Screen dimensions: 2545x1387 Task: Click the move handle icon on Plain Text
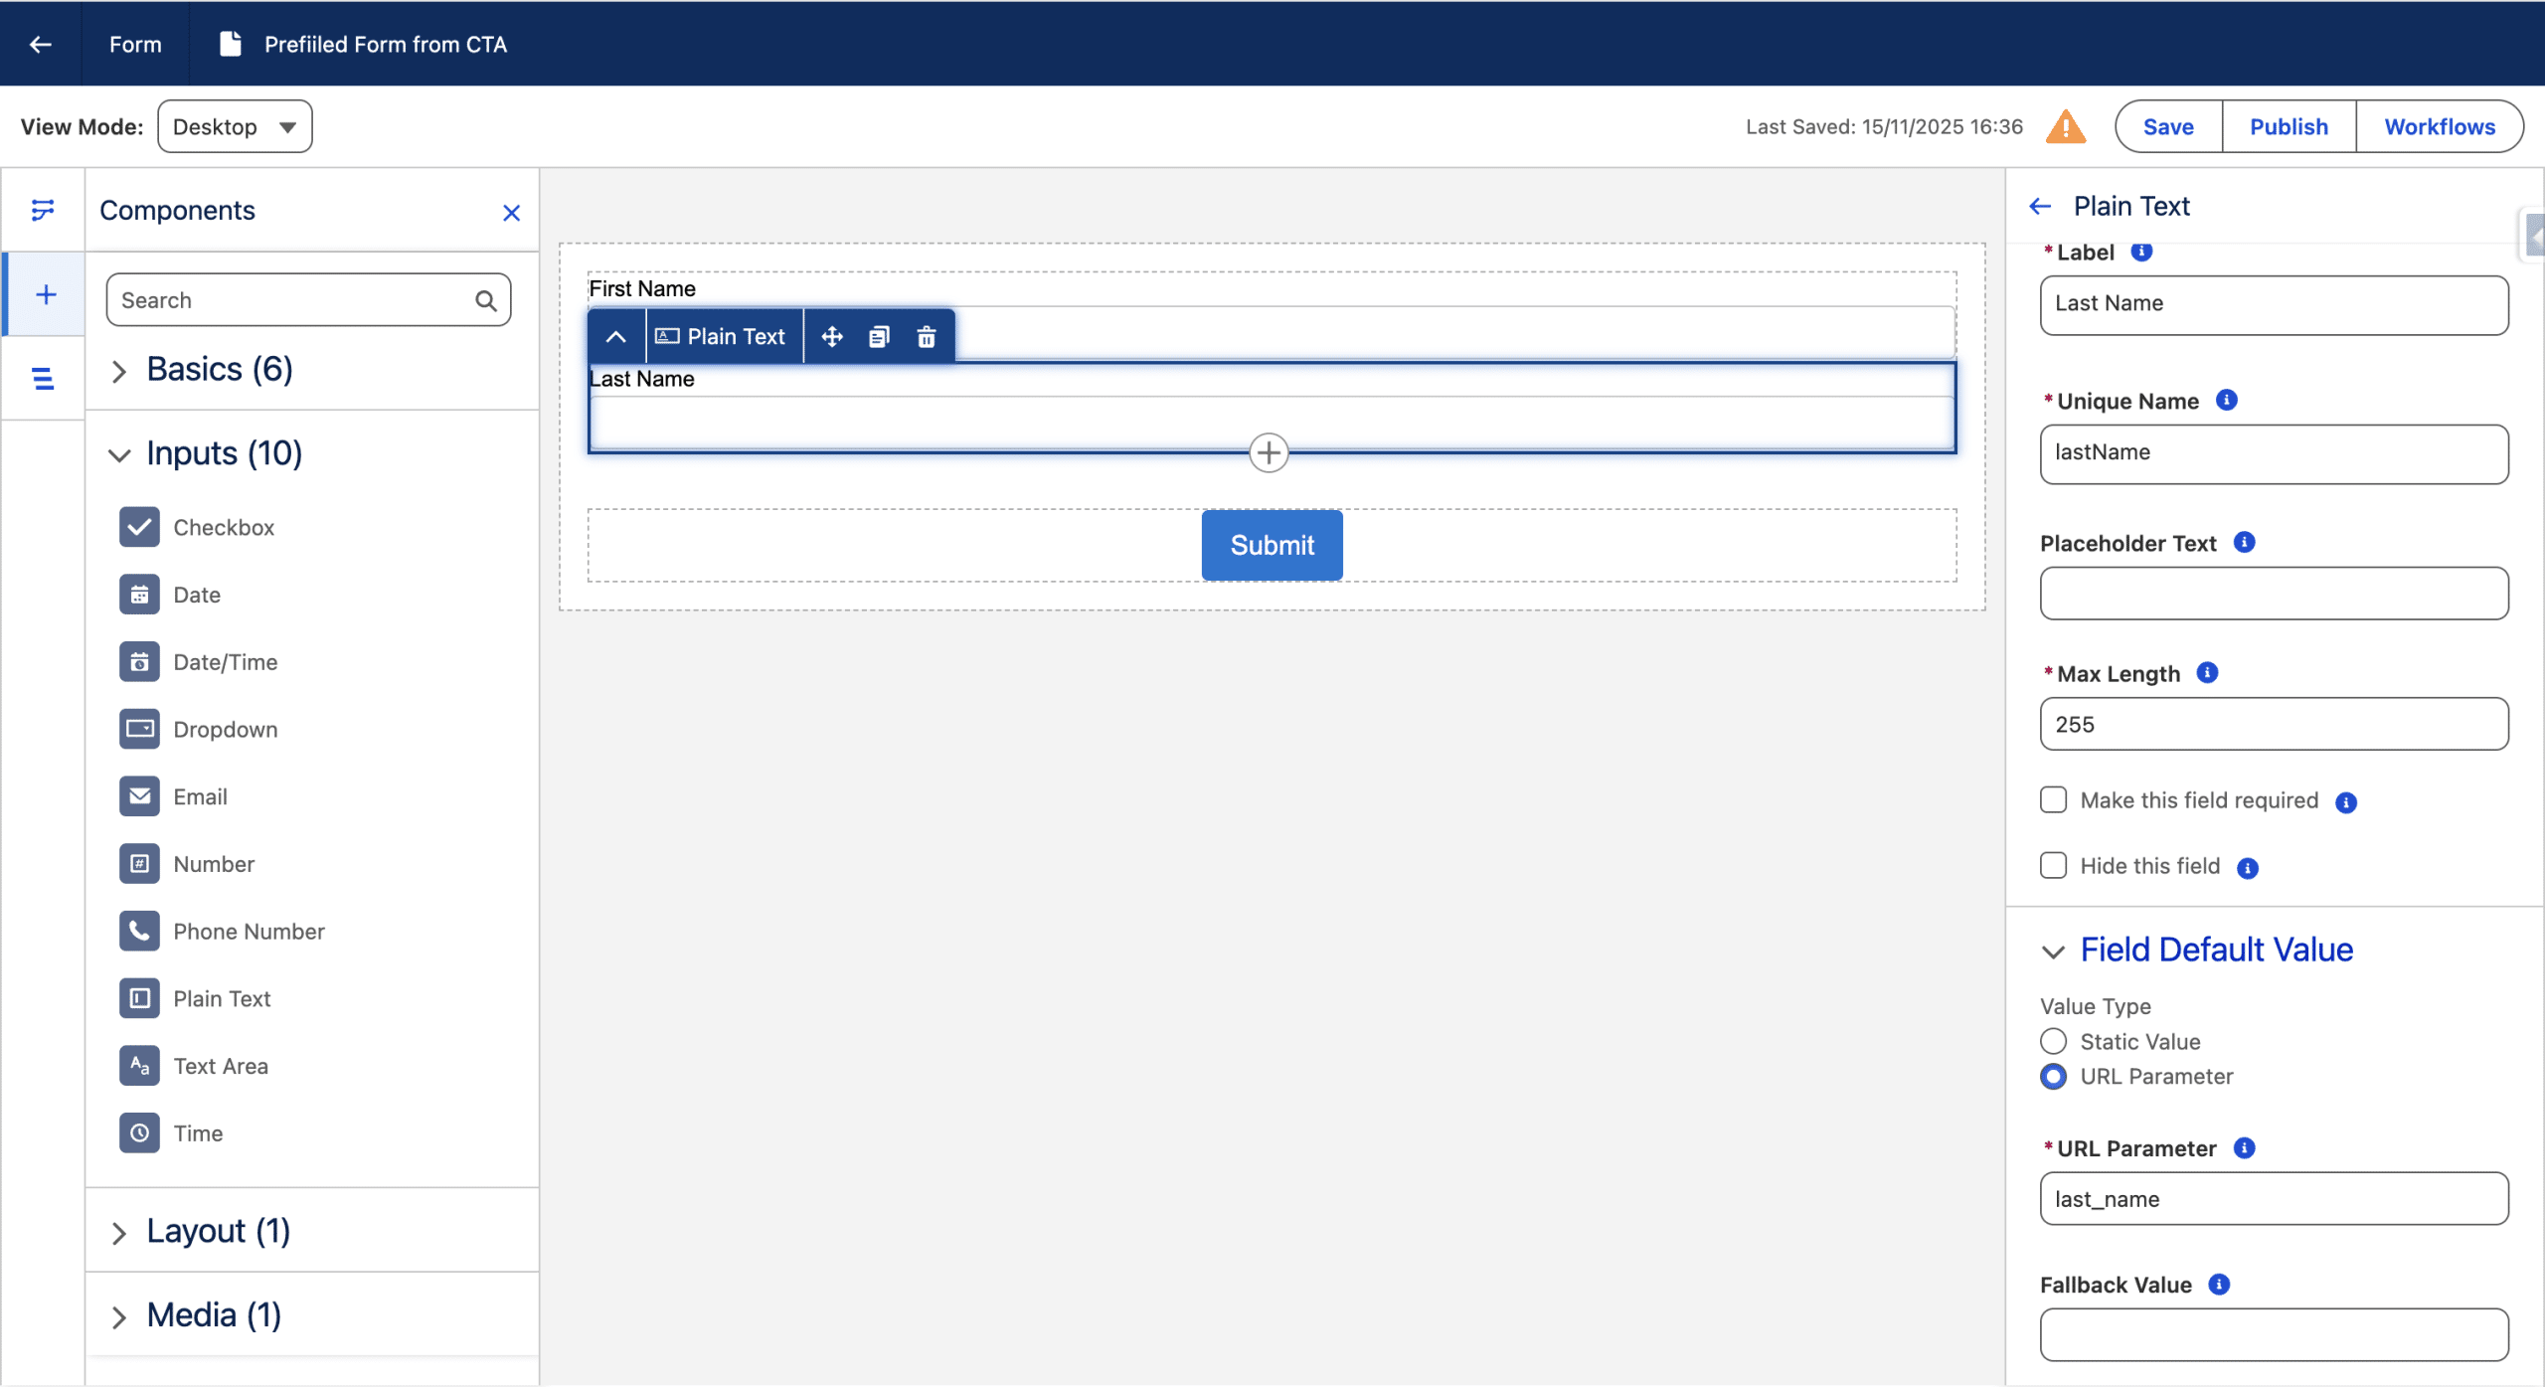click(x=832, y=337)
